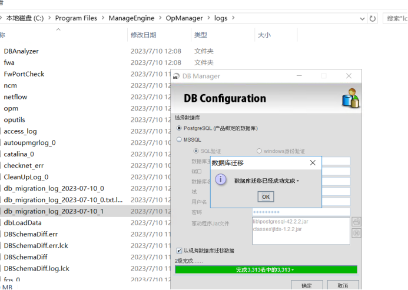This screenshot has width=408, height=290.
Task: Select the access_log file
Action: coord(20,131)
